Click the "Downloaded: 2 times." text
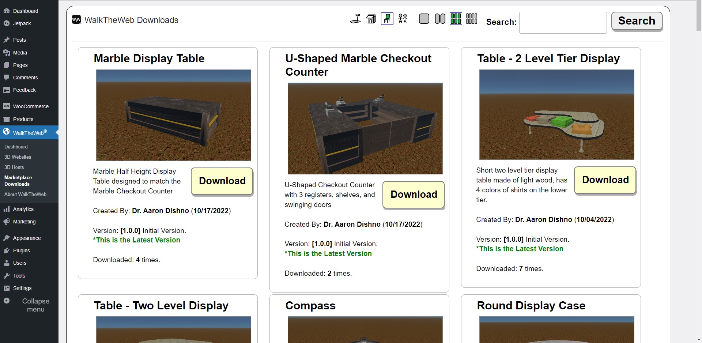702x343 pixels. point(318,274)
